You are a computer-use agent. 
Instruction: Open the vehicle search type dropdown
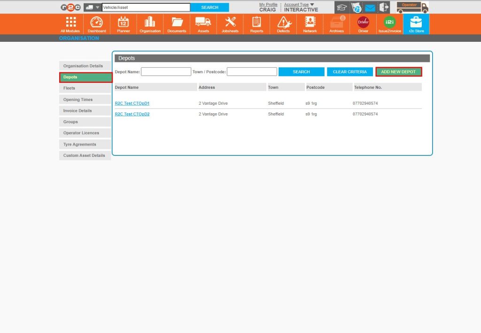pyautogui.click(x=93, y=8)
